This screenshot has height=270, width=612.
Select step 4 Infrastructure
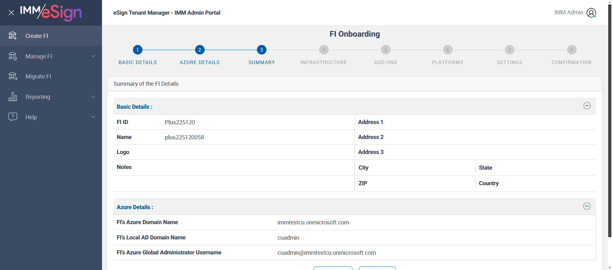click(324, 50)
